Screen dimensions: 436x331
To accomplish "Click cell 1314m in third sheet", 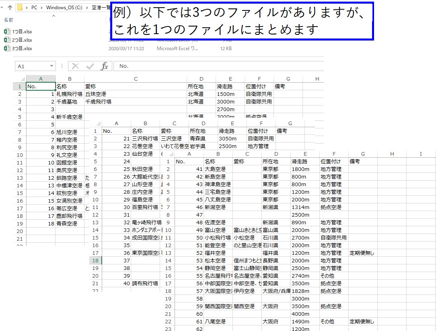I will coord(305,207).
